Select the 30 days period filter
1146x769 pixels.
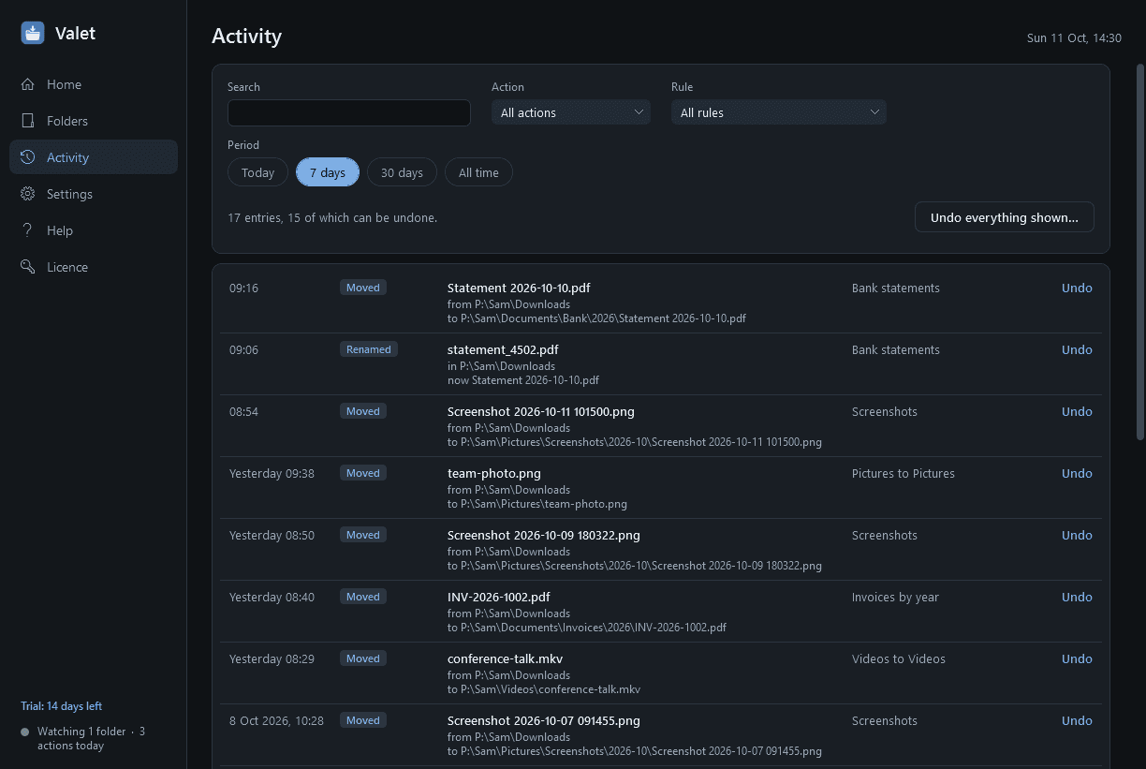402,172
